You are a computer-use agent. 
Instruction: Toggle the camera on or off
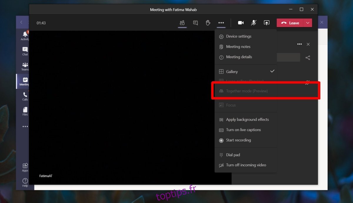(x=241, y=23)
